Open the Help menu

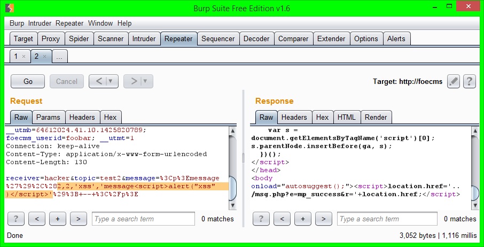coord(124,24)
